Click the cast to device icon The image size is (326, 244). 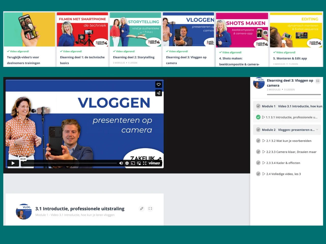pyautogui.click(x=133, y=163)
